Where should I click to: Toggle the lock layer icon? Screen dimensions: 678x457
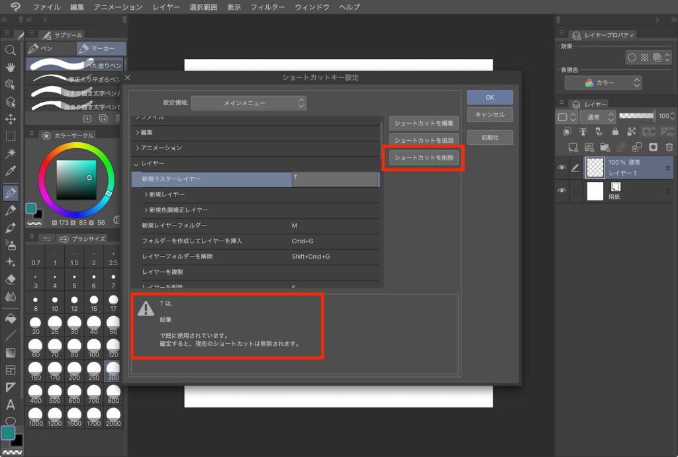[x=615, y=132]
